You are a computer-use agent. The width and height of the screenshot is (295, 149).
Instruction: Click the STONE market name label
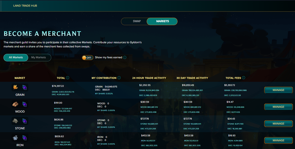[20, 128]
